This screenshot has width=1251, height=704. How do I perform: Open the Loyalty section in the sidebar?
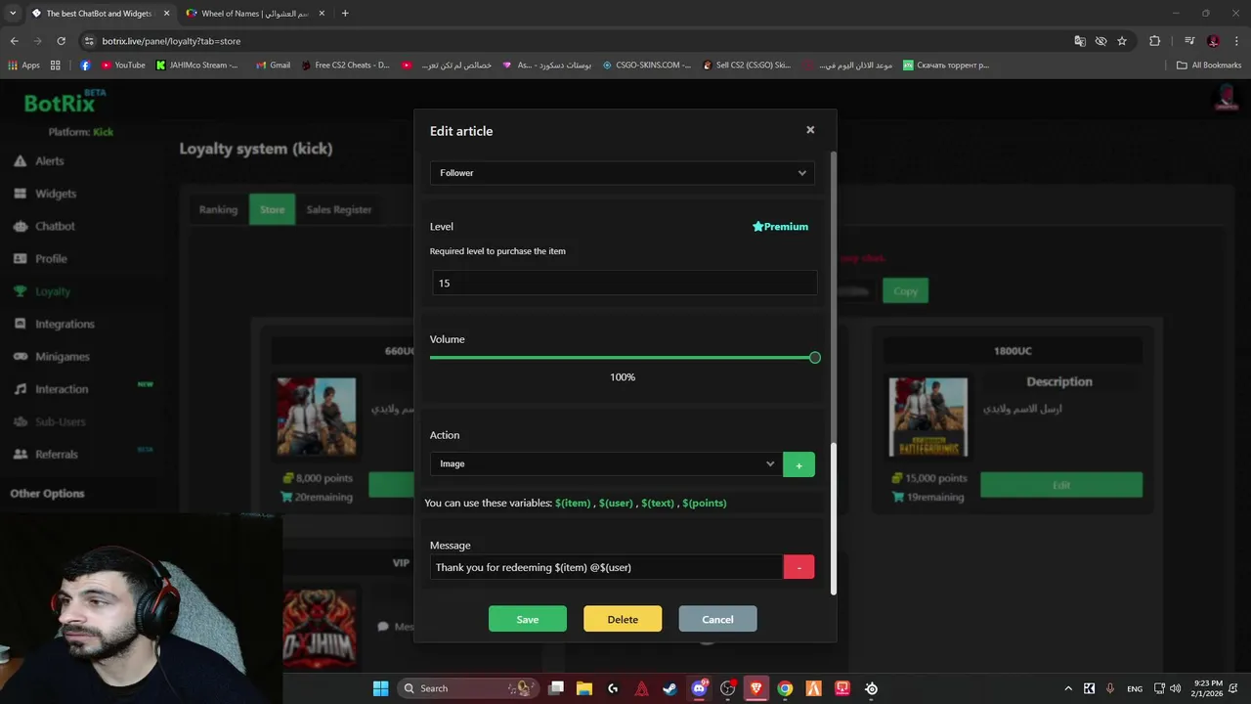pyautogui.click(x=53, y=291)
